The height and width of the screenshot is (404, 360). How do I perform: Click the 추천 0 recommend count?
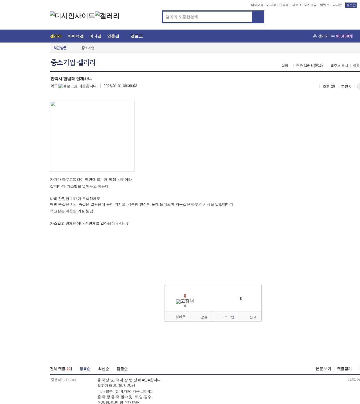pyautogui.click(x=346, y=86)
